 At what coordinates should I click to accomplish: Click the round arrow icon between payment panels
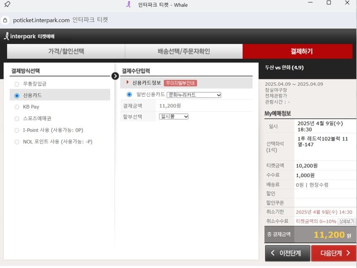point(115,76)
